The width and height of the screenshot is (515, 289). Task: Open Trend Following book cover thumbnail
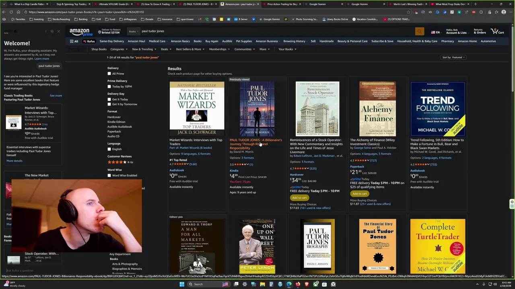click(438, 109)
